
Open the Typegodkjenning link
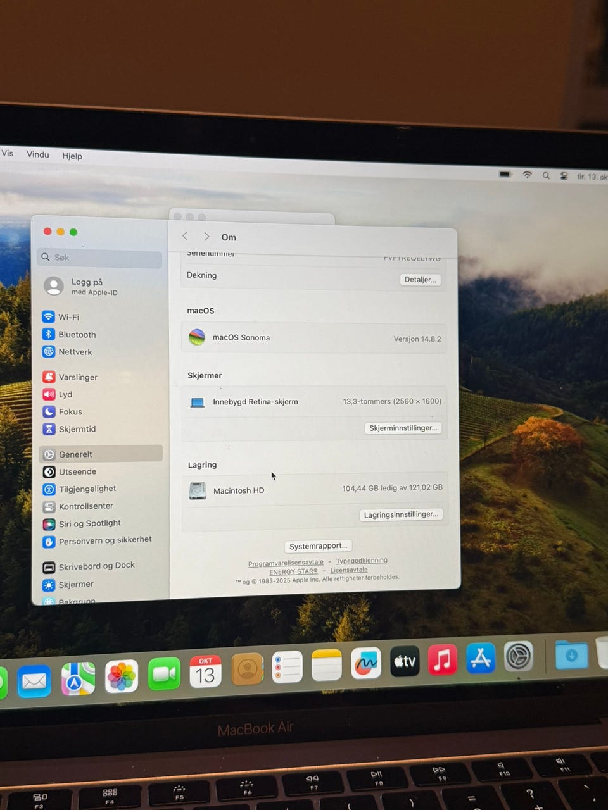pos(362,561)
